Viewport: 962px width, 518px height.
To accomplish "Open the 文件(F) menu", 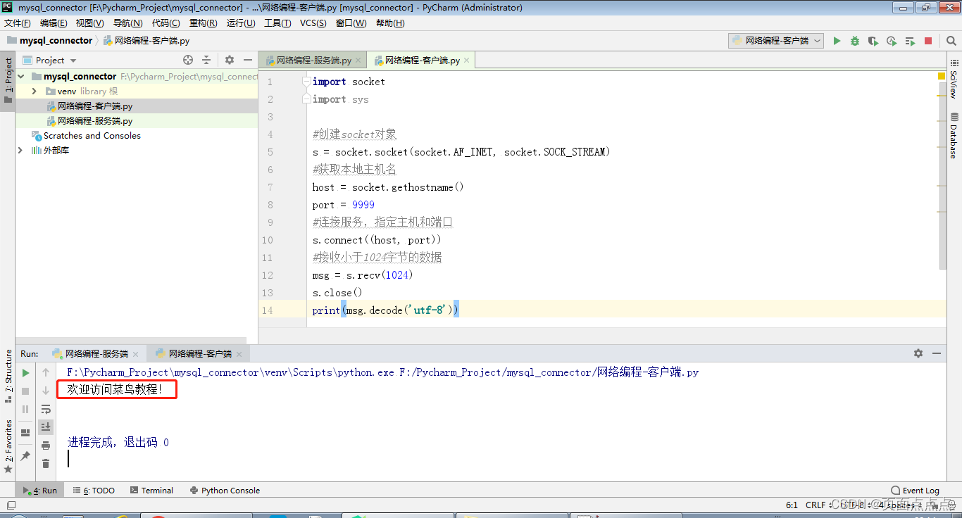I will click(18, 23).
